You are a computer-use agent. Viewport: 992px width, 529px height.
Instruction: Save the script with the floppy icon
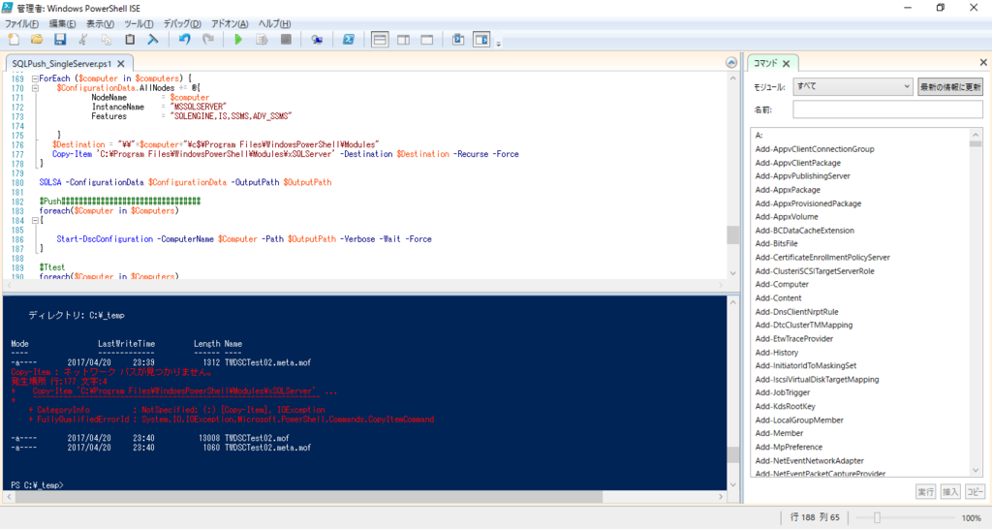point(60,40)
